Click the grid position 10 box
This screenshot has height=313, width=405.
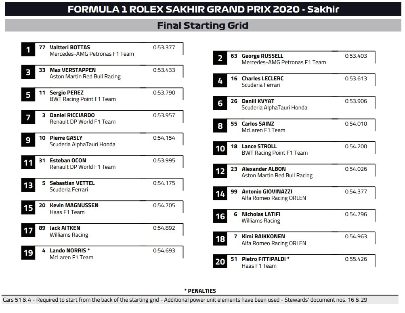pyautogui.click(x=220, y=149)
